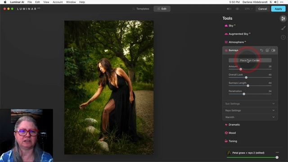
Task: Expand the Rays Settings section
Action: tap(250, 110)
